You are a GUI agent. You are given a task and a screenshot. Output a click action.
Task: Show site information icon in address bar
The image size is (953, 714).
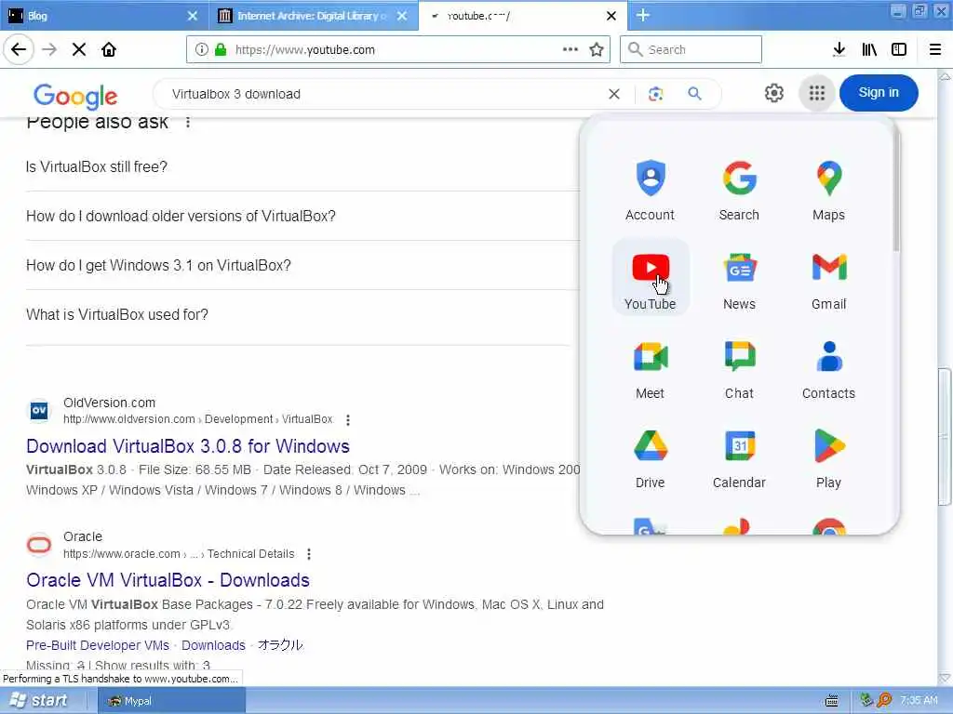tap(201, 49)
